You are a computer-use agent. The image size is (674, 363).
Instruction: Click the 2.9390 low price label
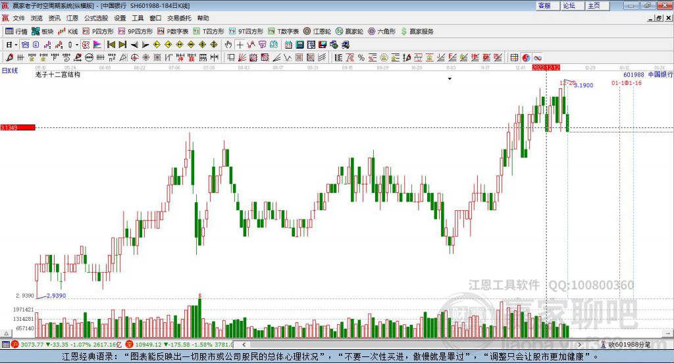tap(57, 296)
